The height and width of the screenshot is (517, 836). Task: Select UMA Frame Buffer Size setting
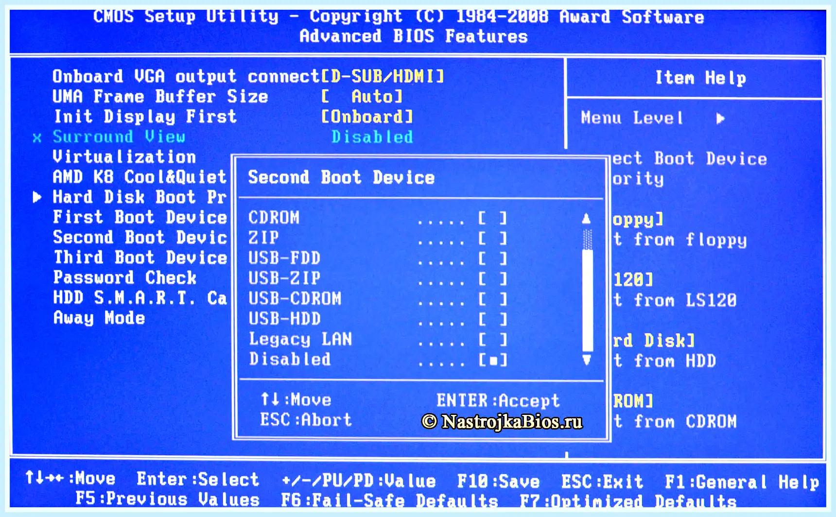160,96
